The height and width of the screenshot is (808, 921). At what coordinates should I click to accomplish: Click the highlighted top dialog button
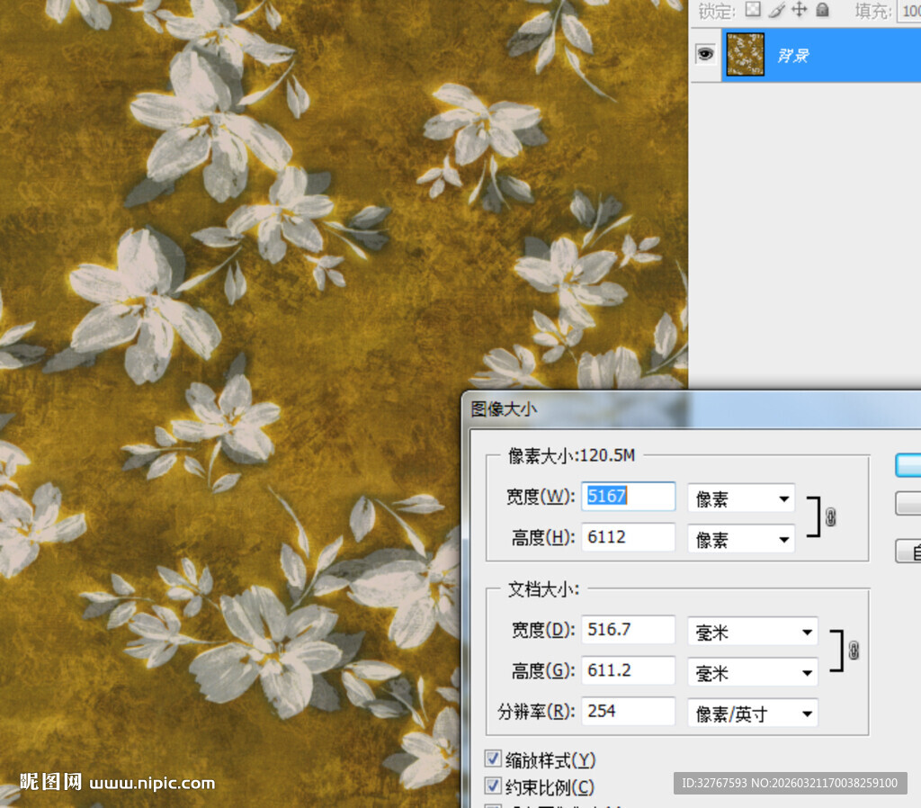[908, 464]
